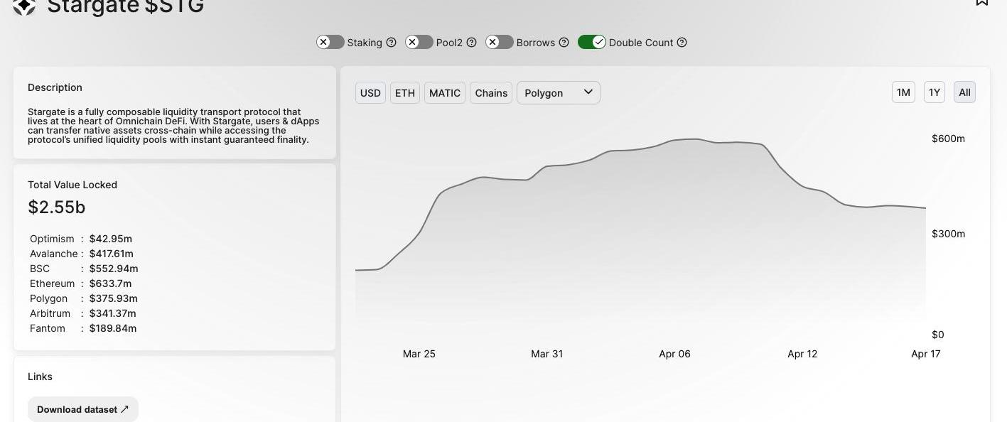This screenshot has height=422, width=1007.
Task: Set chart range to 1M
Action: [903, 92]
